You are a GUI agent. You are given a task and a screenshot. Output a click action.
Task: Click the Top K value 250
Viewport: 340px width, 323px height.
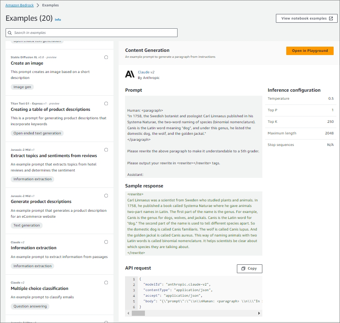(330, 122)
